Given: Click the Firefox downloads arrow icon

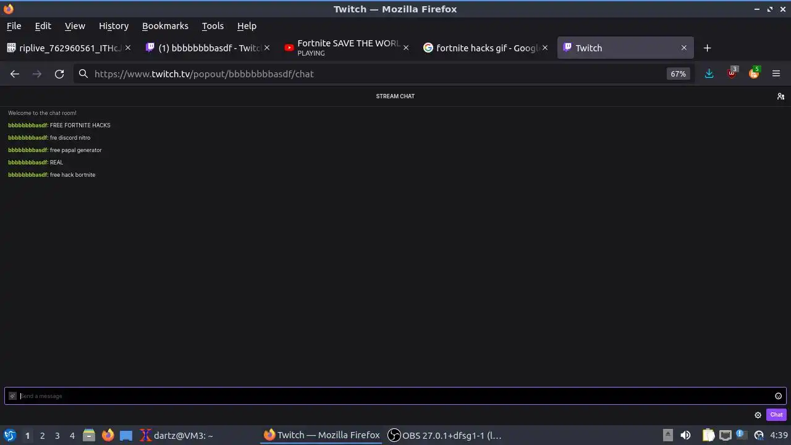Looking at the screenshot, I should click(x=709, y=74).
